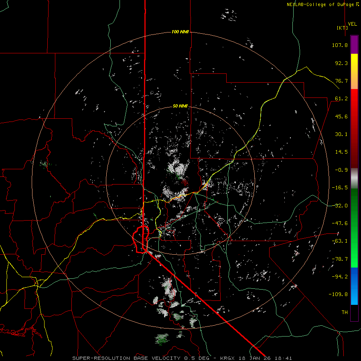The width and height of the screenshot is (361, 361).
Task: Pick the yellow-orange segment of color bar
Action: coord(354,71)
